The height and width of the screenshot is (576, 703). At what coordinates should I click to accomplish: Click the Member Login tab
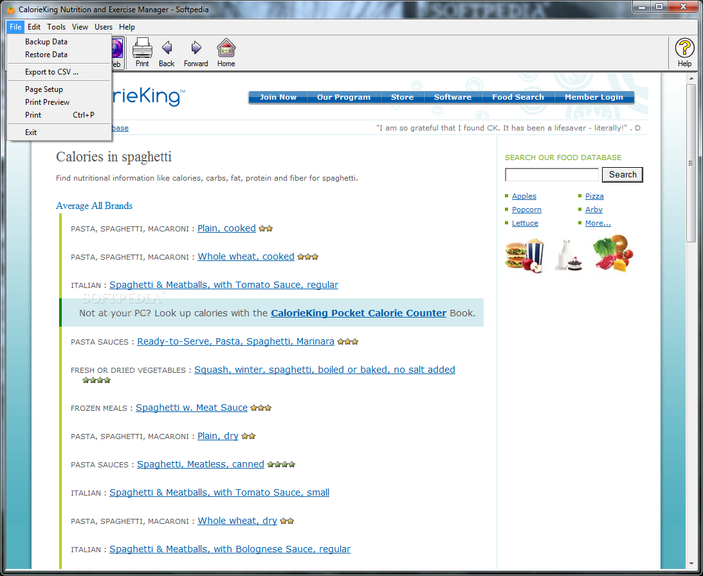click(594, 97)
